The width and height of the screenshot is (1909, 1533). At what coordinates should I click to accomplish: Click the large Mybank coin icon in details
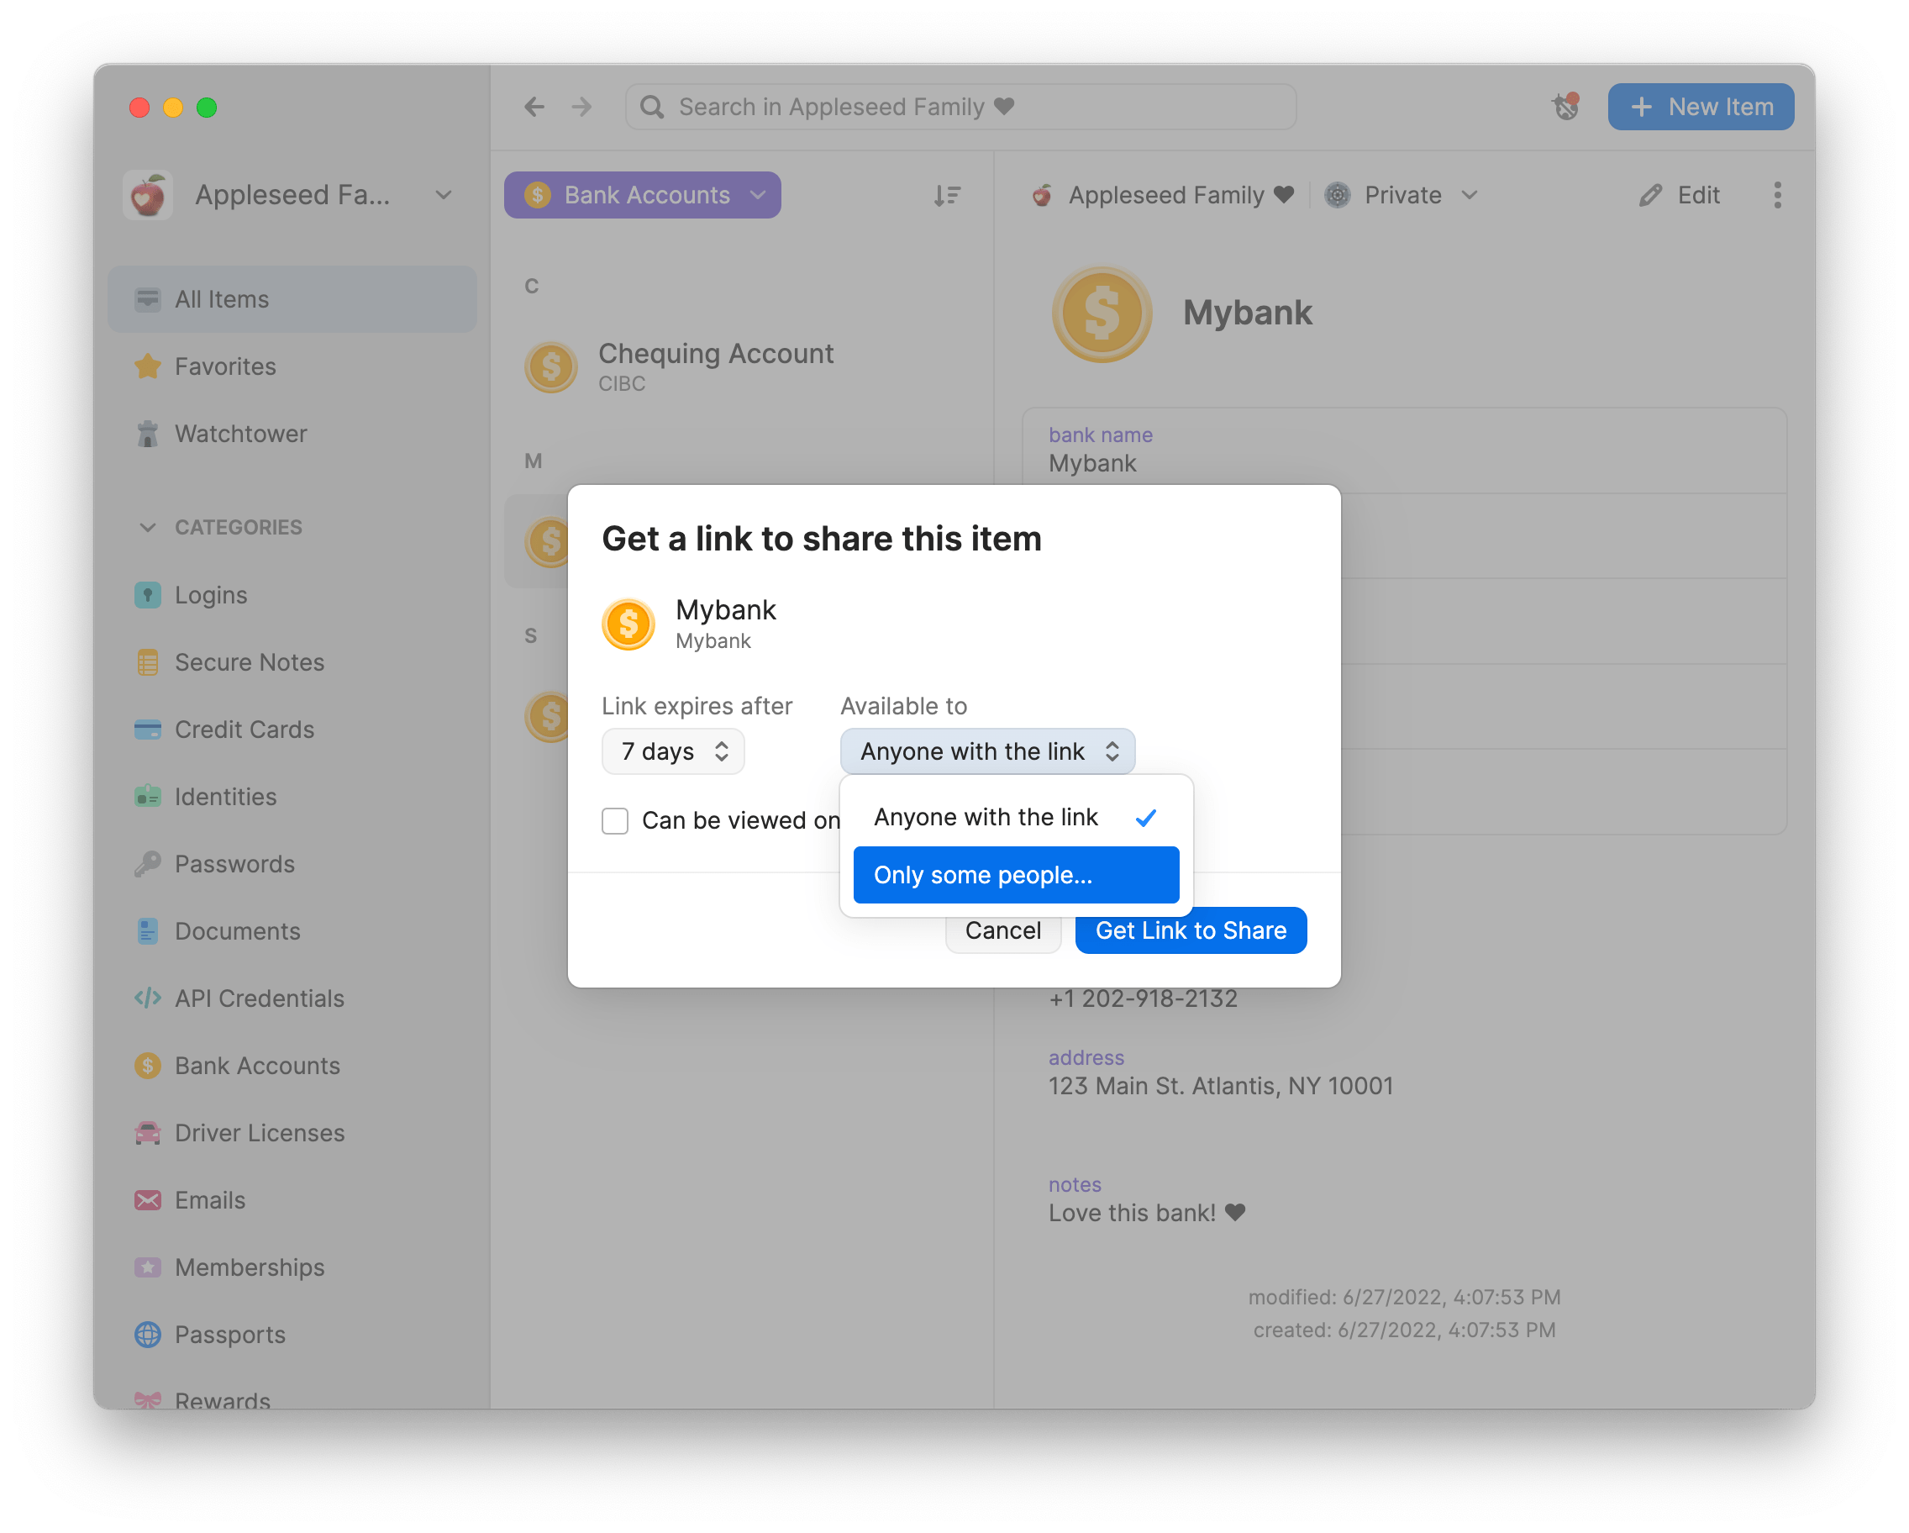1102,313
